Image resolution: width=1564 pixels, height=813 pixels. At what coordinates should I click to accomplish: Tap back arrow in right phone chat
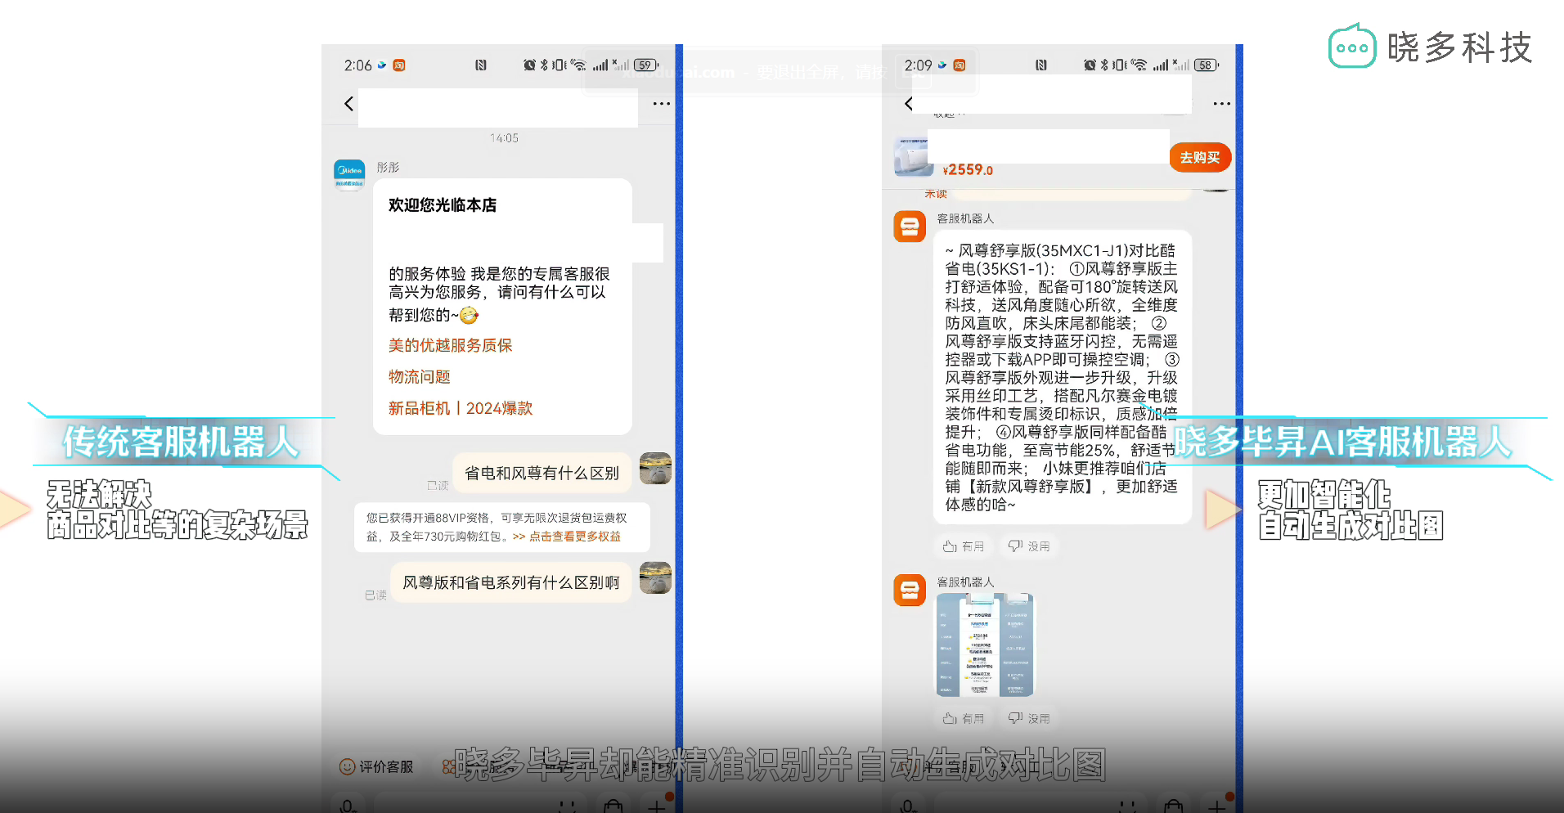909,104
